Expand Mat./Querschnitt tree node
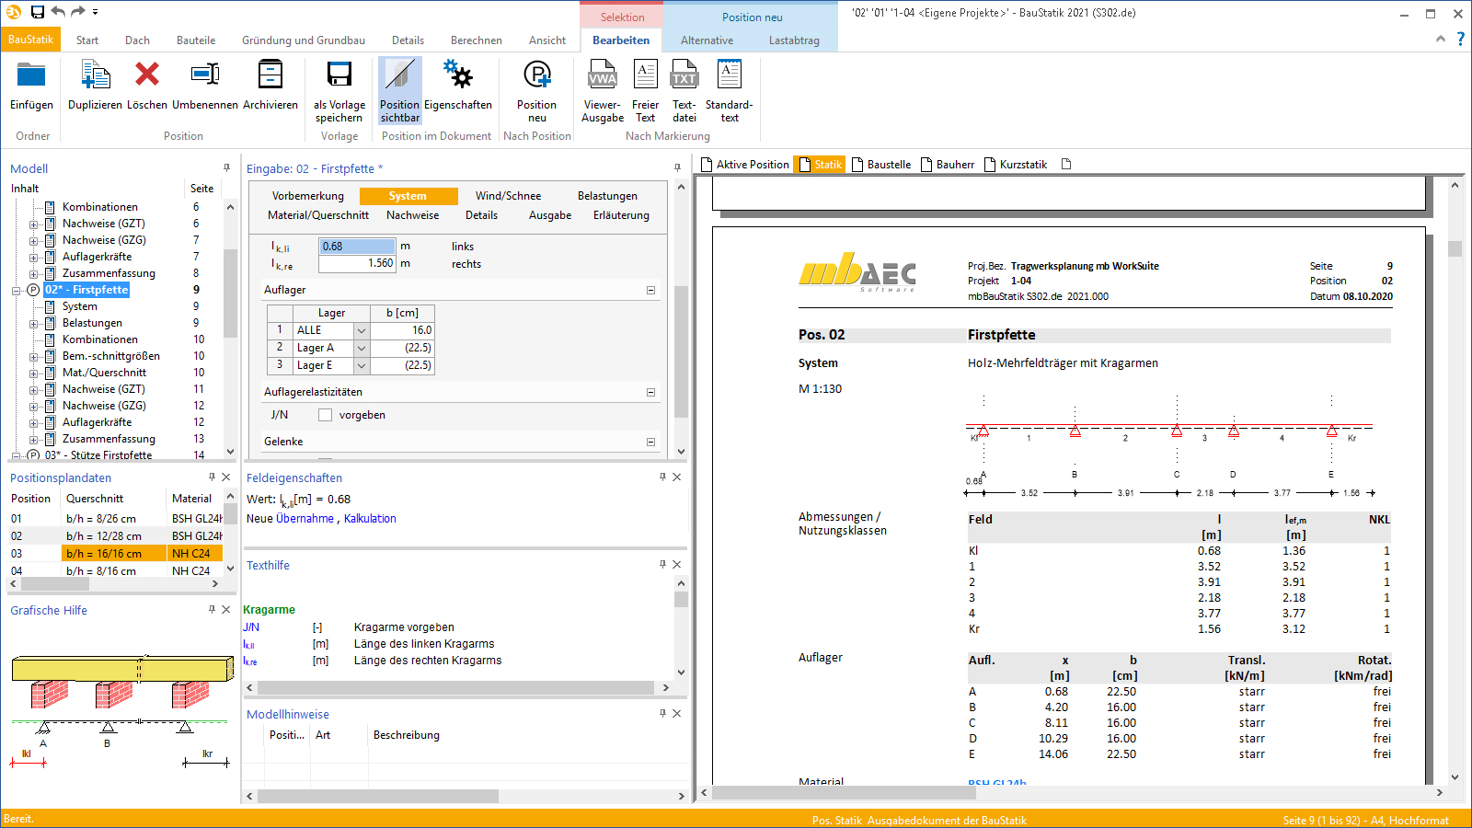Image resolution: width=1472 pixels, height=828 pixels. coord(33,374)
